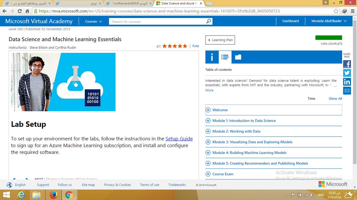Open the course info (i) tab
Screen dimensions: 357x200
click(212, 57)
